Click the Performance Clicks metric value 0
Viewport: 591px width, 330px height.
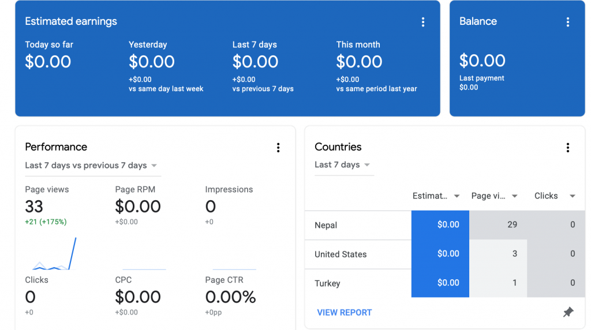point(30,297)
